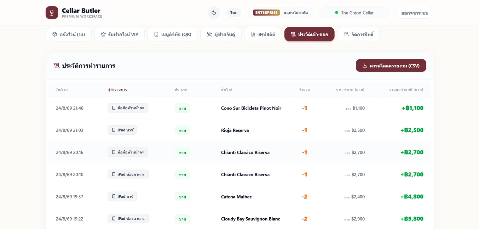Click the pairing assistant utensils icon
The height and width of the screenshot is (229, 479).
coord(209,34)
